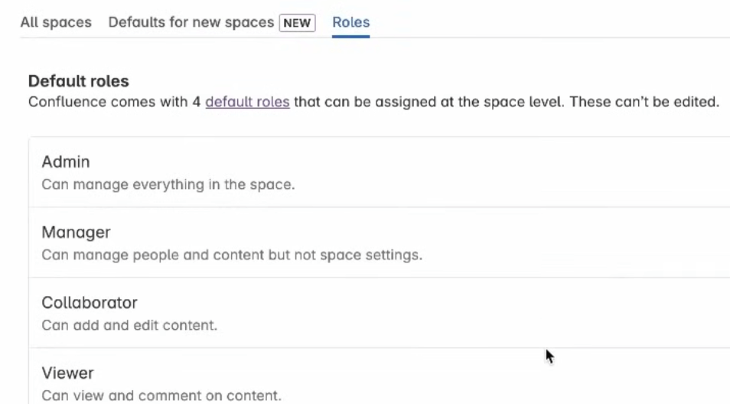Click the NEW badge beside Defaults tab
The image size is (730, 404).
(x=297, y=23)
